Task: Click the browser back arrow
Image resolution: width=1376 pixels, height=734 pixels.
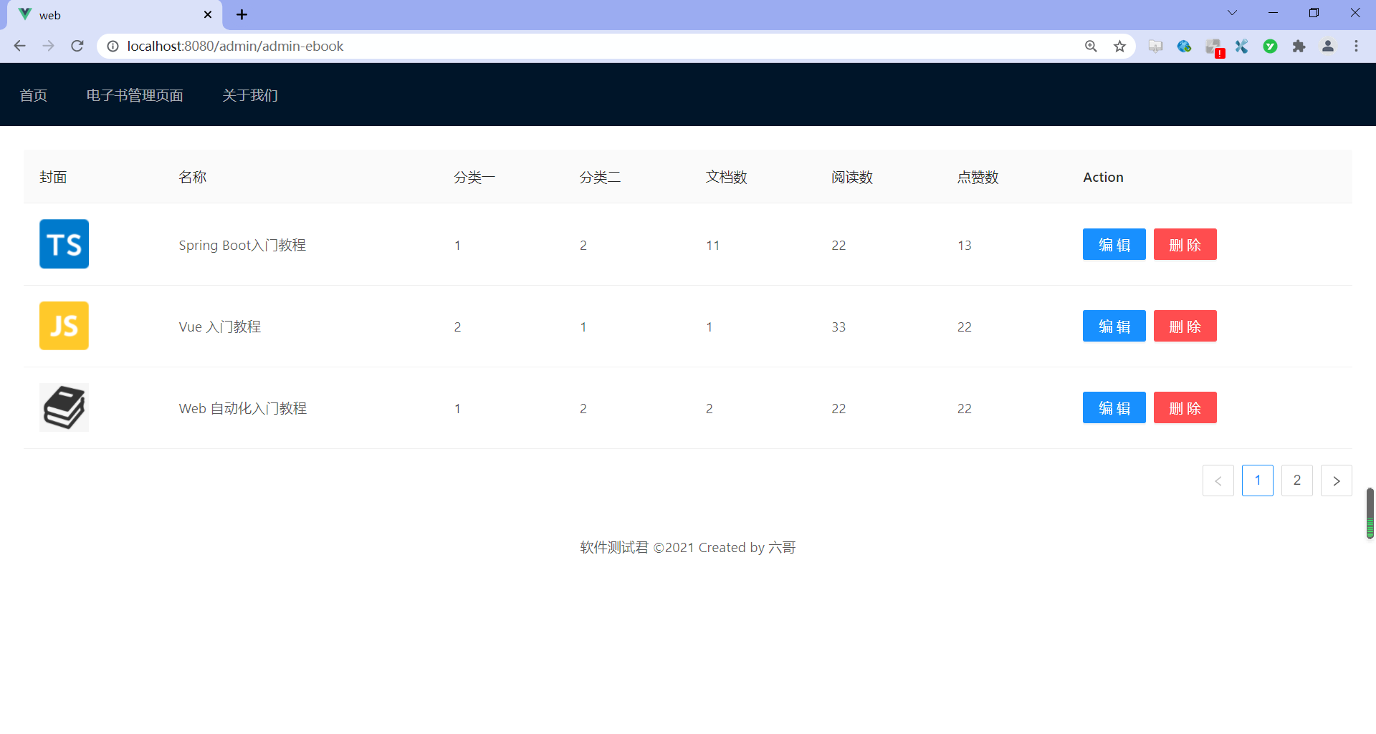Action: 19,46
